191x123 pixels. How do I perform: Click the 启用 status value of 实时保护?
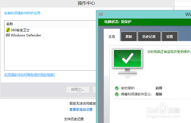[x=159, y=88]
